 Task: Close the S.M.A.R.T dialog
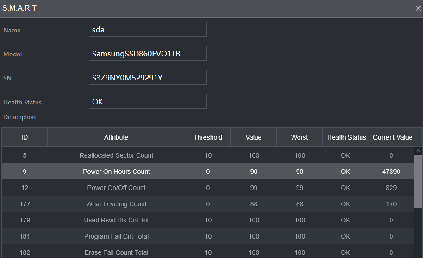click(x=418, y=8)
